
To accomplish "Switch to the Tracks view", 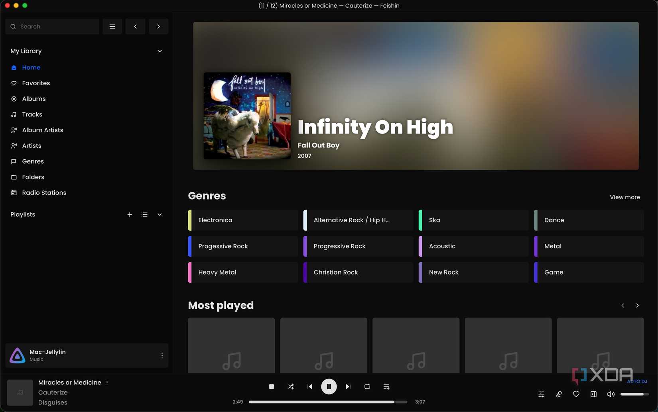I will (32, 114).
